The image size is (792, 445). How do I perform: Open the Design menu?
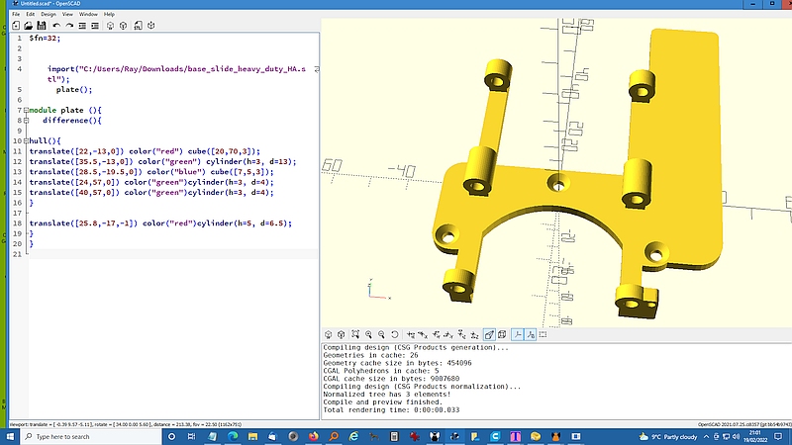pyautogui.click(x=48, y=15)
